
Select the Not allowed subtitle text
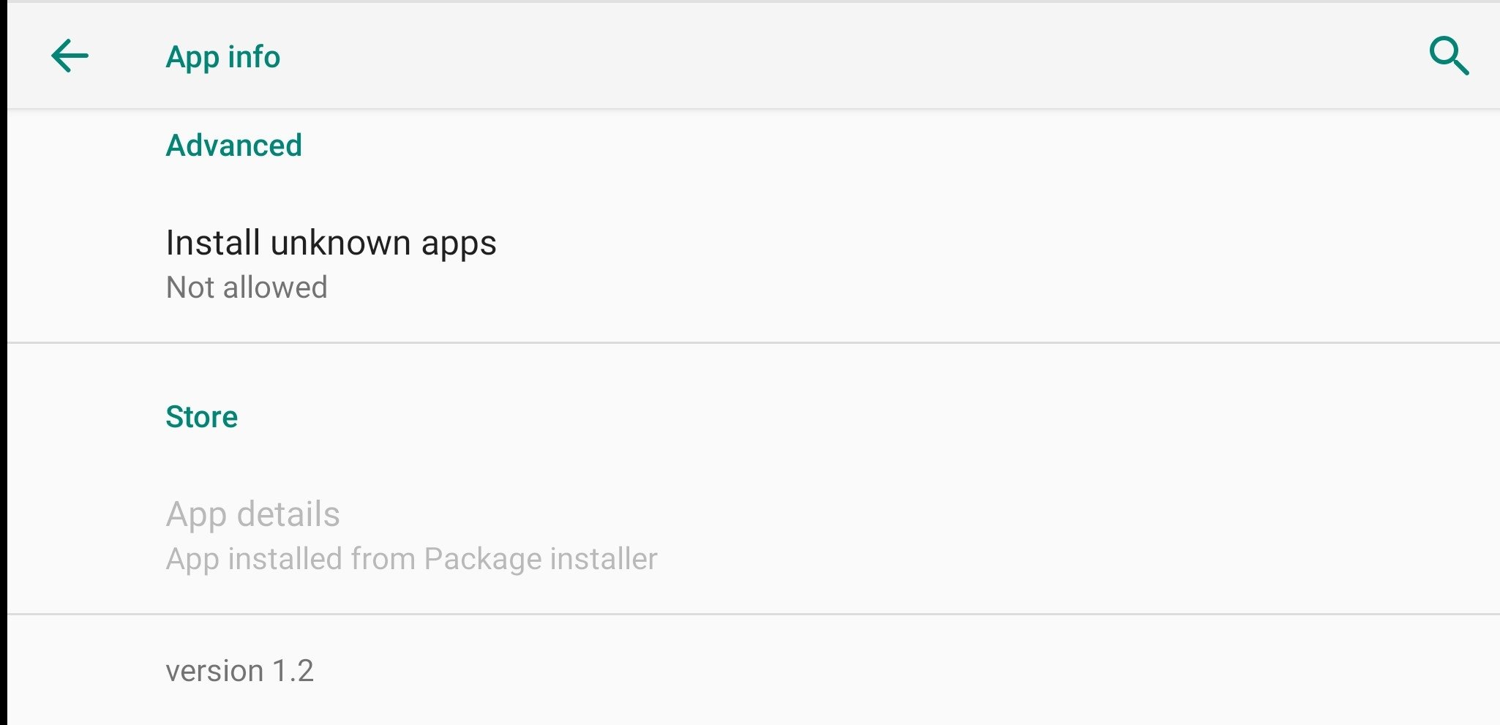click(x=247, y=287)
